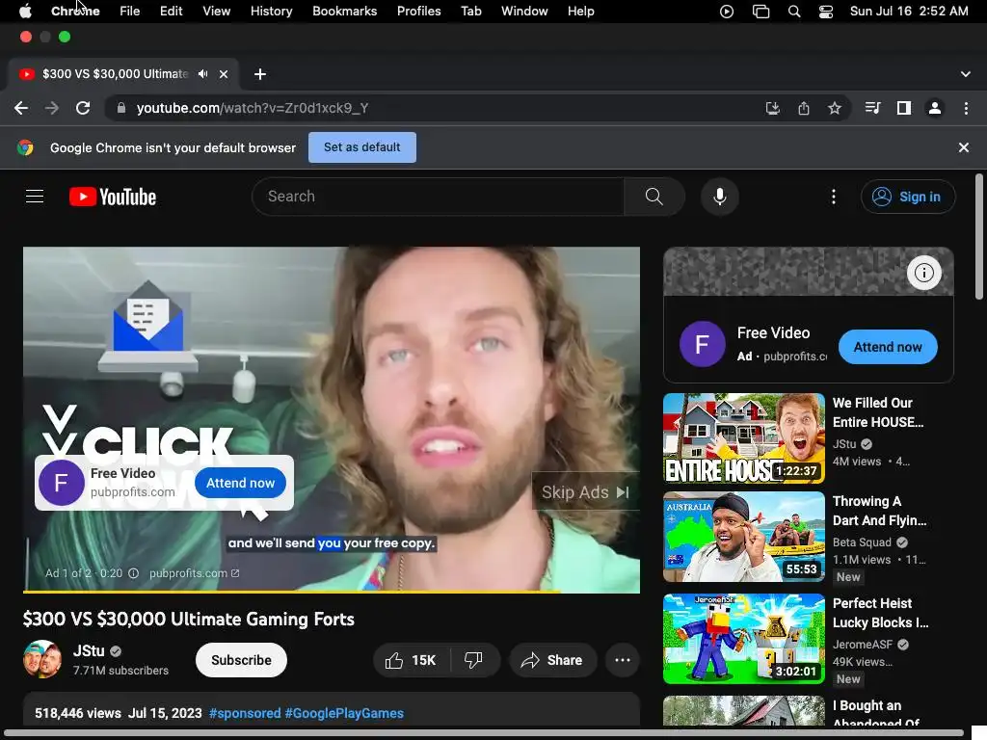Open media controls icon in toolbar
This screenshot has width=987, height=740.
(x=872, y=108)
